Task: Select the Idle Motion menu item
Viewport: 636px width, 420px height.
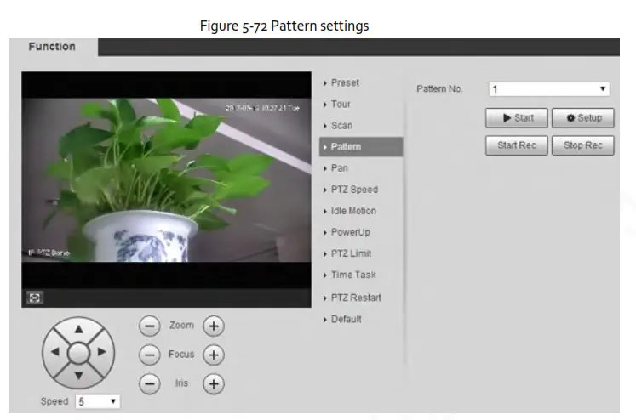Action: [353, 211]
